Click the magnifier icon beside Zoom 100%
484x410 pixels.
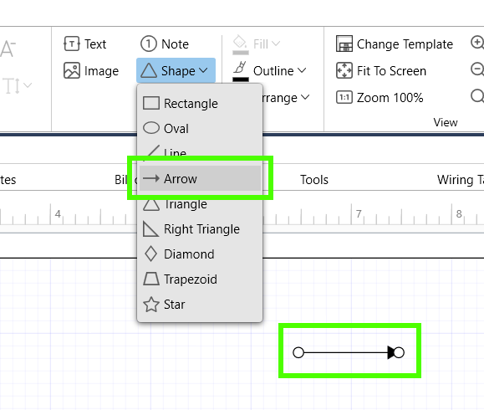(x=477, y=96)
